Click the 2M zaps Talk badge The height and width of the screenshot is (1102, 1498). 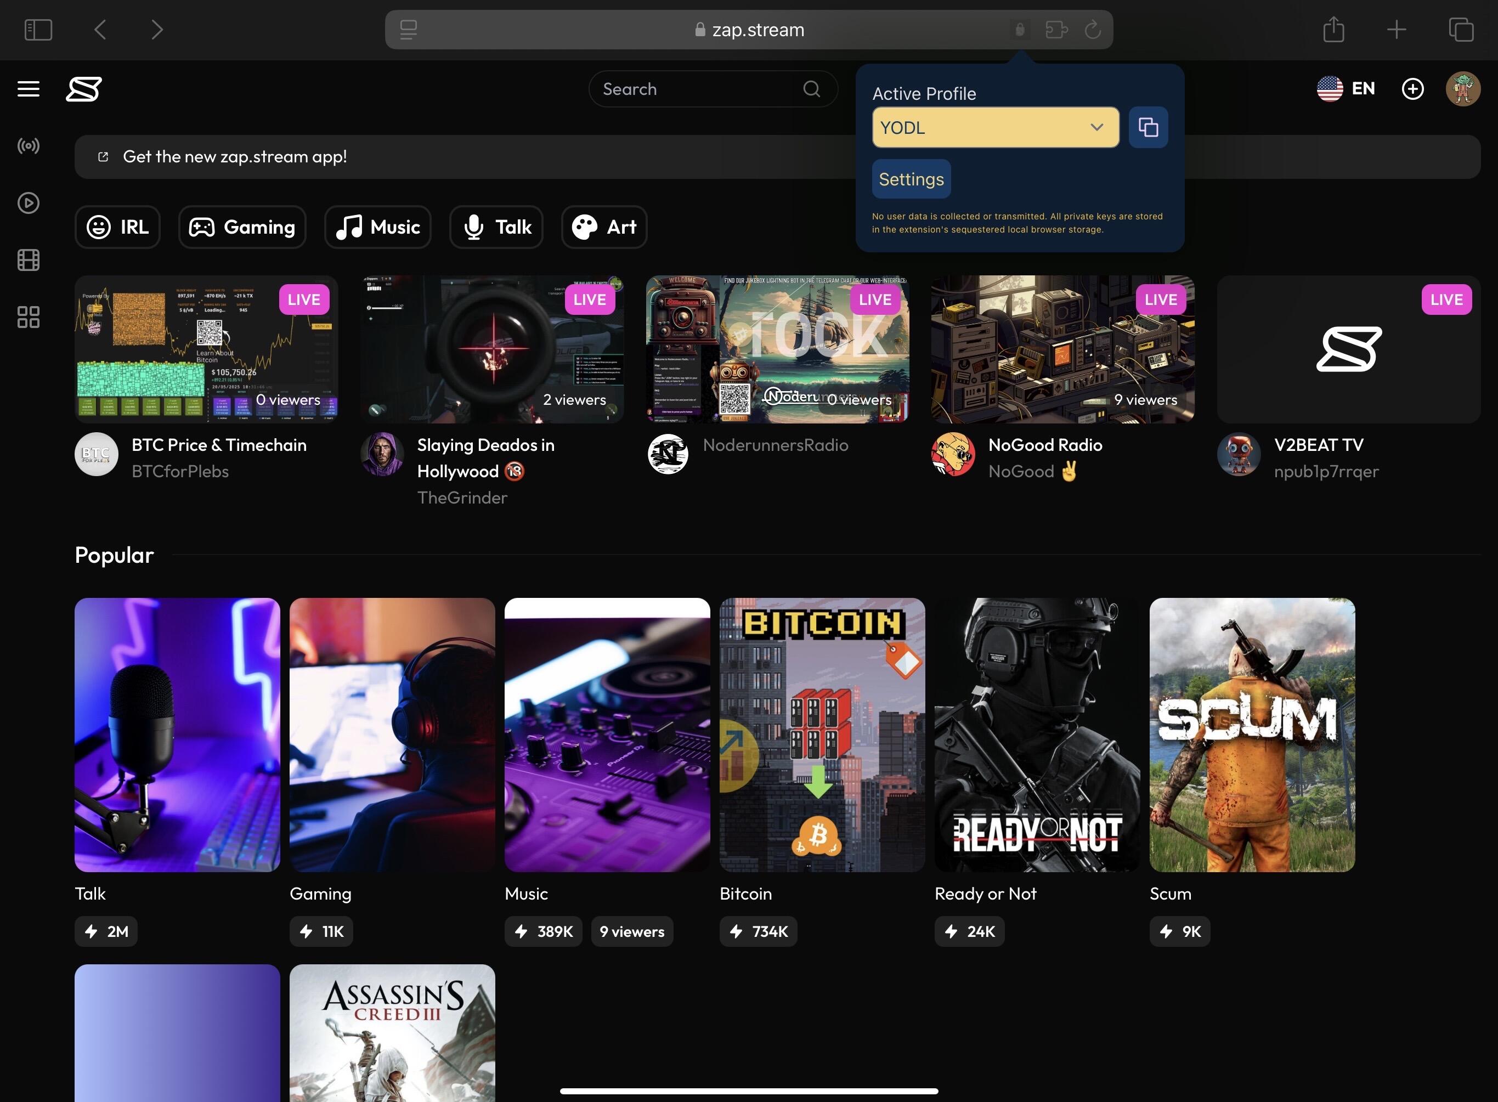[x=106, y=931]
